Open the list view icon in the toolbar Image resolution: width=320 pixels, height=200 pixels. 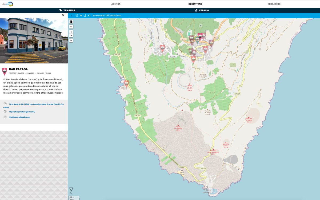[77, 15]
